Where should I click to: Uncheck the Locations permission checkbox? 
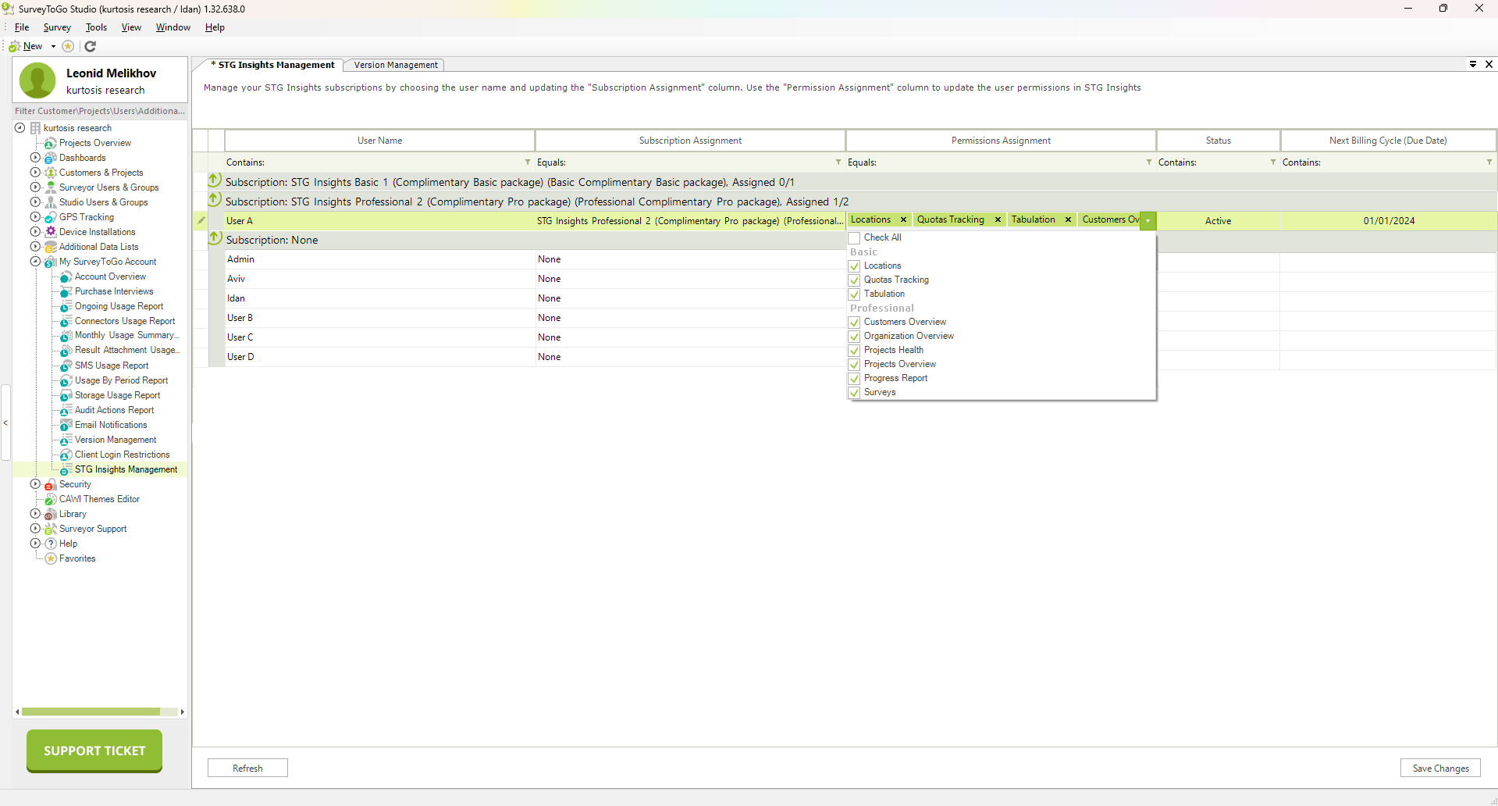pos(855,266)
